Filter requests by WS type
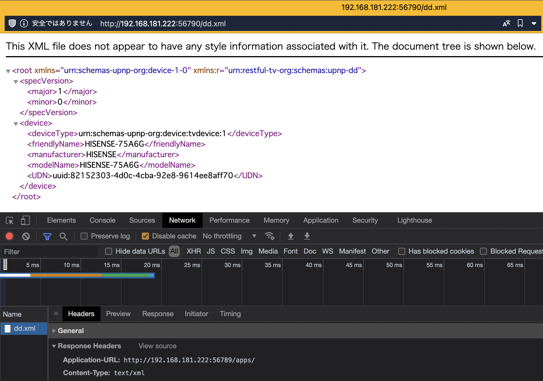Image resolution: width=543 pixels, height=381 pixels. [x=328, y=251]
